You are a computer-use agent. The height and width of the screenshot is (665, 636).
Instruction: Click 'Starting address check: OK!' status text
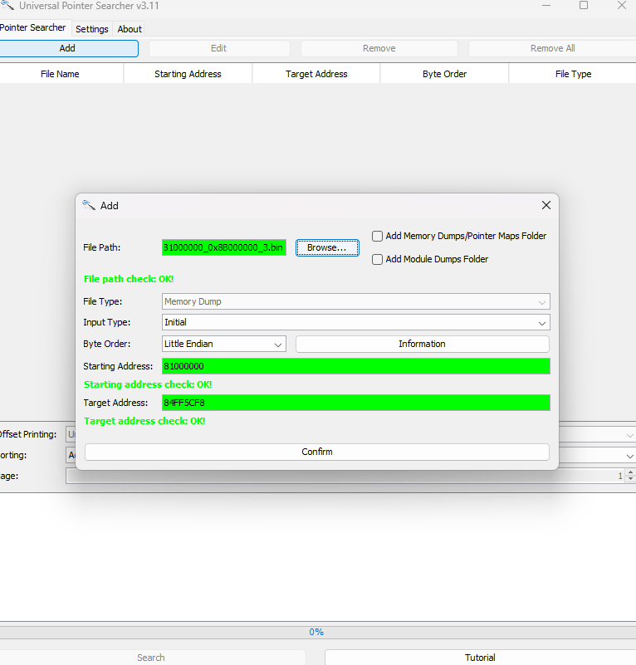point(148,384)
